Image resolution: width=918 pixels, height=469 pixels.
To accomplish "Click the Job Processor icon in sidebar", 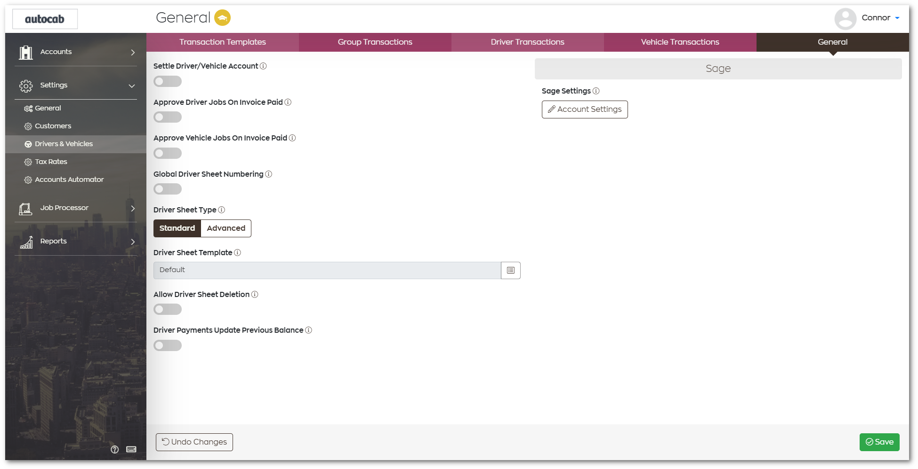I will pyautogui.click(x=26, y=208).
